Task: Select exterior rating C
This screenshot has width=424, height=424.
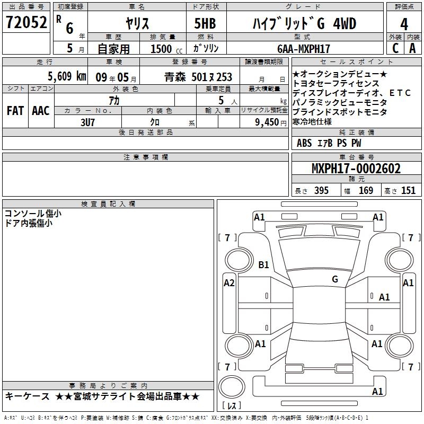Action: point(395,48)
